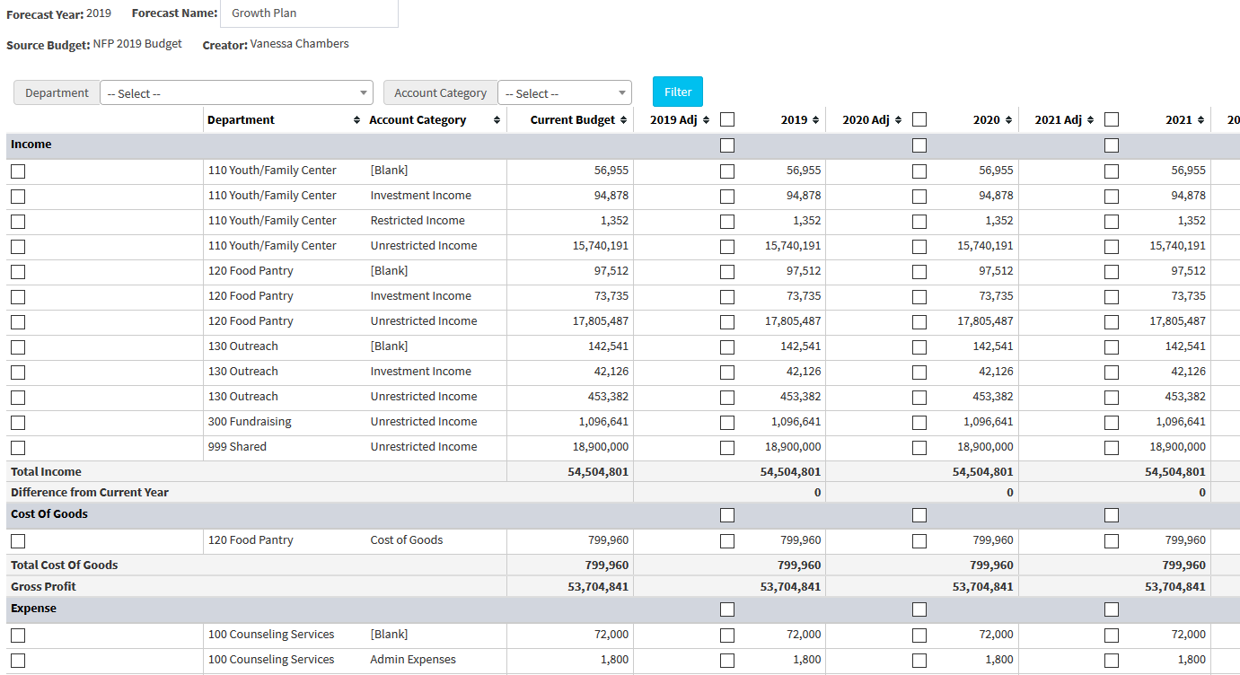Image resolution: width=1240 pixels, height=675 pixels.
Task: Tick 2019 checkbox in 130 Outreach Investment Income row
Action: pyautogui.click(x=727, y=373)
